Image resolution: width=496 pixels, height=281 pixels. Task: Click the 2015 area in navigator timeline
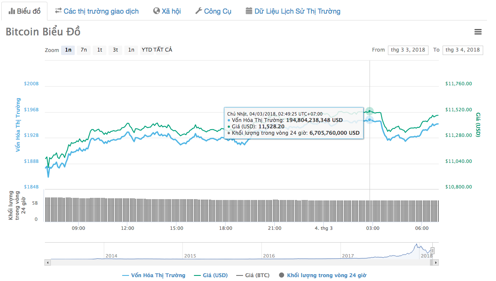190,256
